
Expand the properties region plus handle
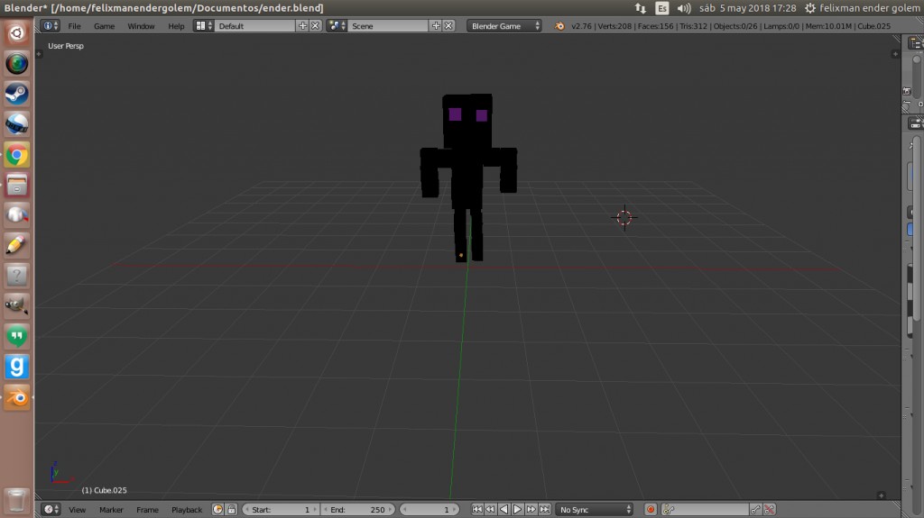coord(895,54)
